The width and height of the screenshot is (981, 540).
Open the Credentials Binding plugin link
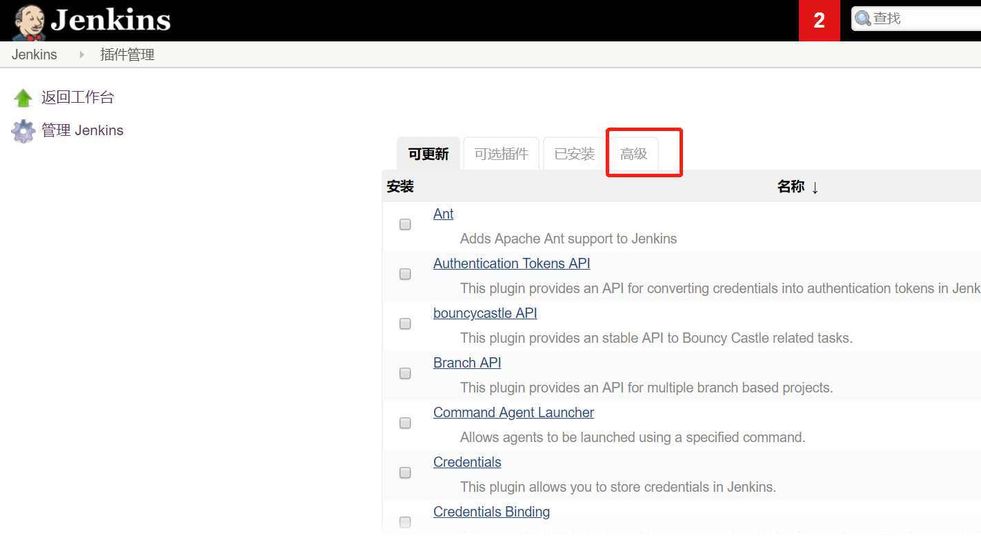pyautogui.click(x=491, y=512)
